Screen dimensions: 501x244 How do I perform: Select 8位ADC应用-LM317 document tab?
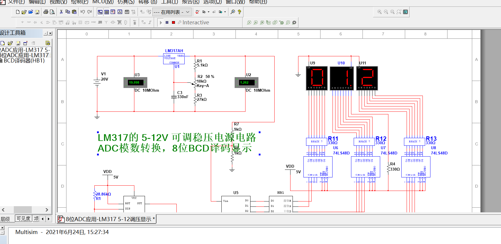pos(106,219)
